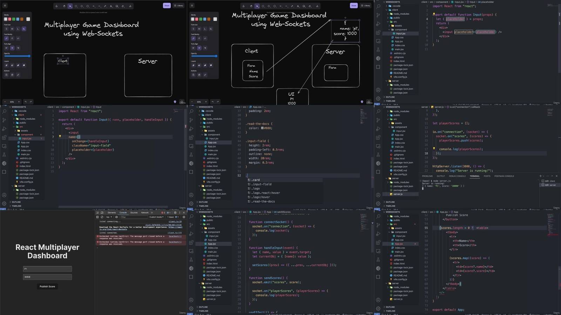Select zsh client terminal in server.js window
Image resolution: width=561 pixels, height=315 pixels.
coord(549,181)
